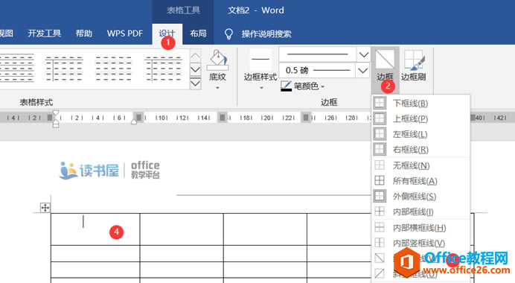The height and width of the screenshot is (283, 515).
Task: Choose 内部框线(I) inside borders
Action: [x=421, y=212]
